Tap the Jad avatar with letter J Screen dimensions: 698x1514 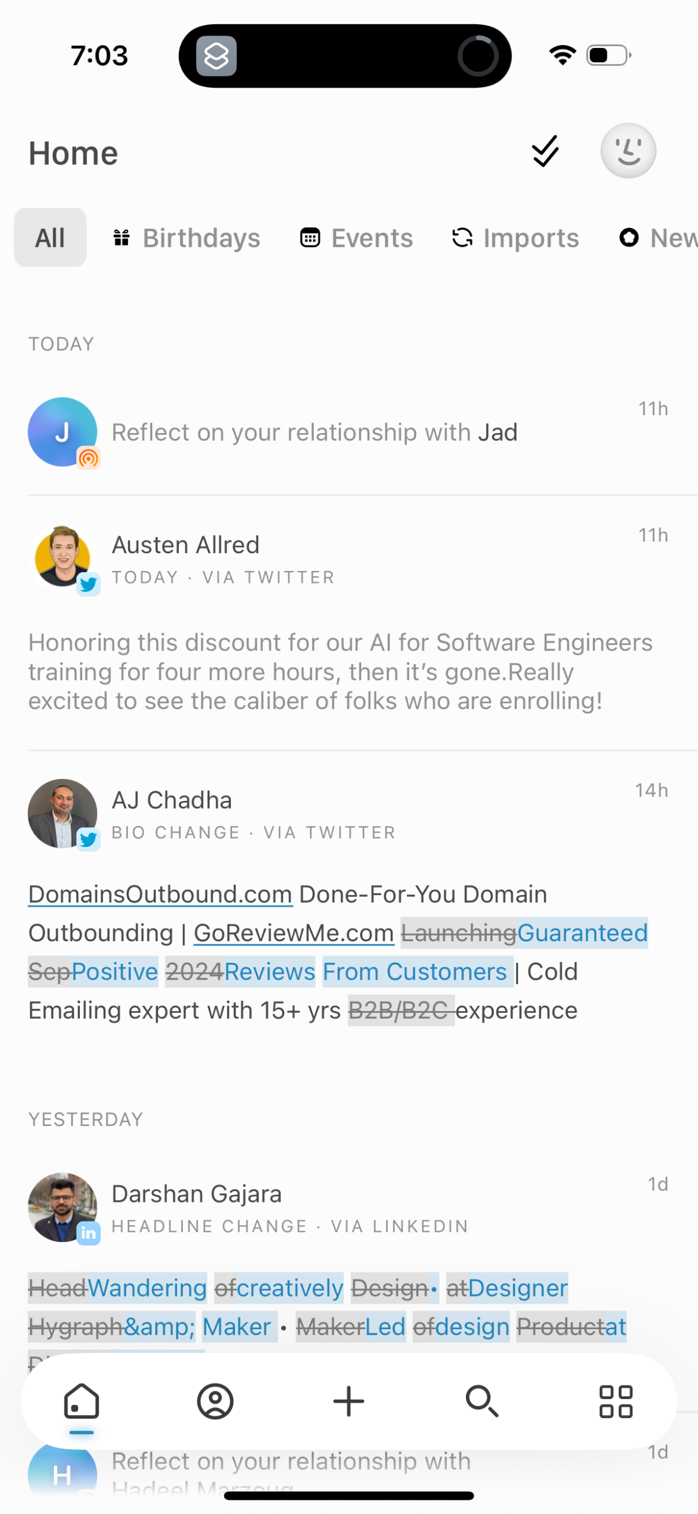(x=62, y=432)
